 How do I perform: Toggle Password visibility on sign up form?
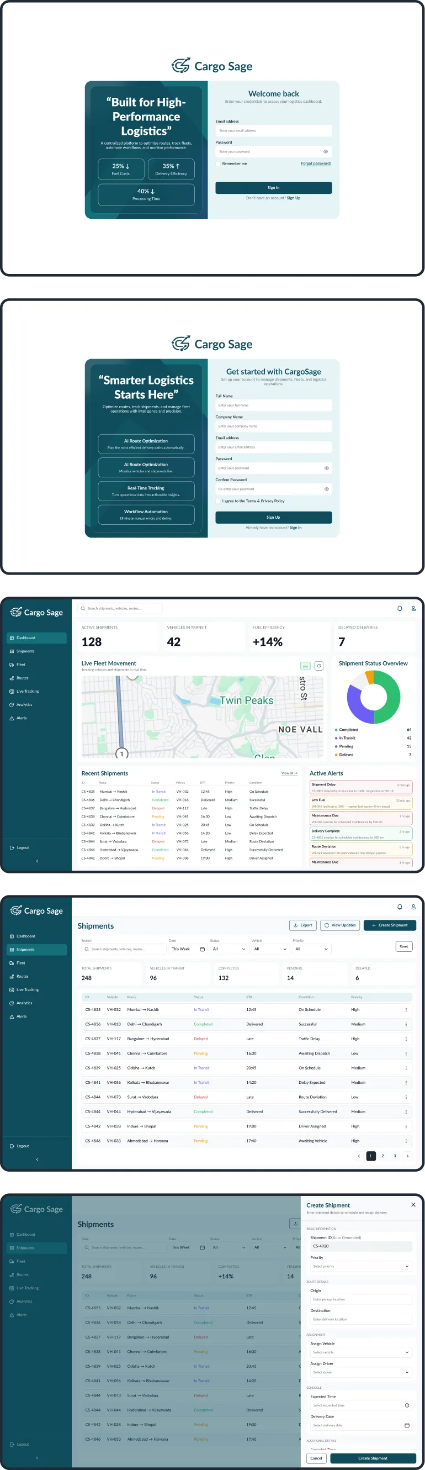[326, 468]
